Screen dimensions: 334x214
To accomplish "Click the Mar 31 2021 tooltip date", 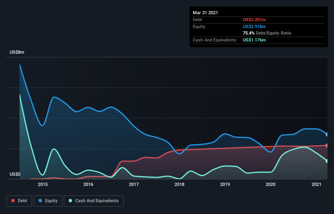I will pos(205,13).
